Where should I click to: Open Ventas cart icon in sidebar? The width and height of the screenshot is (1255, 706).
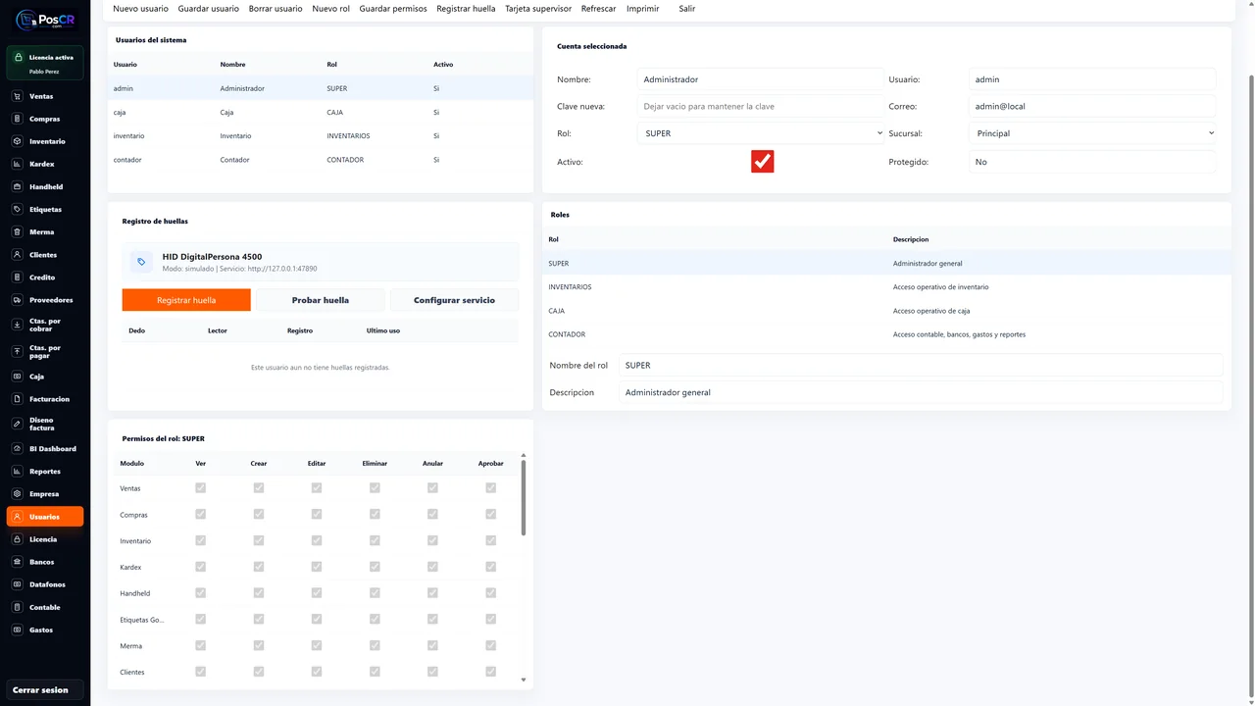pos(18,96)
